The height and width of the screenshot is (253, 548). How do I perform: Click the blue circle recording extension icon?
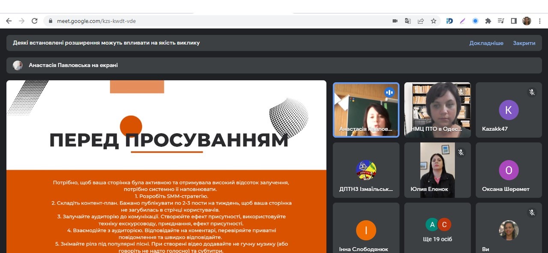(475, 21)
